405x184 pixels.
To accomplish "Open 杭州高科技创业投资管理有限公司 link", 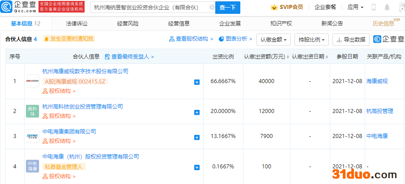I will point(82,106).
